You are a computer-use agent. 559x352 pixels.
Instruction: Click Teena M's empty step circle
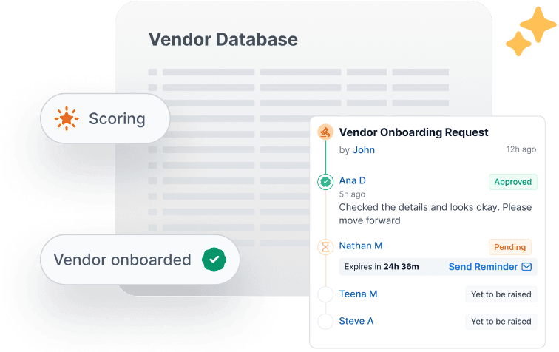click(x=325, y=294)
